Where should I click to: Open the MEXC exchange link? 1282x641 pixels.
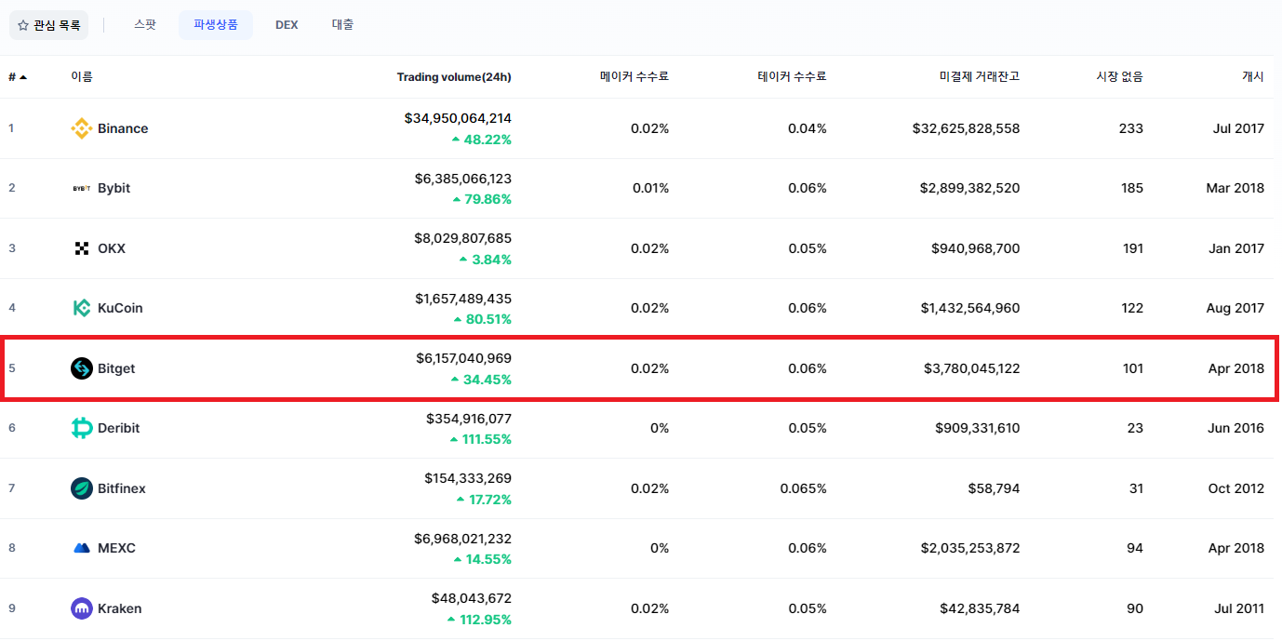pos(116,548)
